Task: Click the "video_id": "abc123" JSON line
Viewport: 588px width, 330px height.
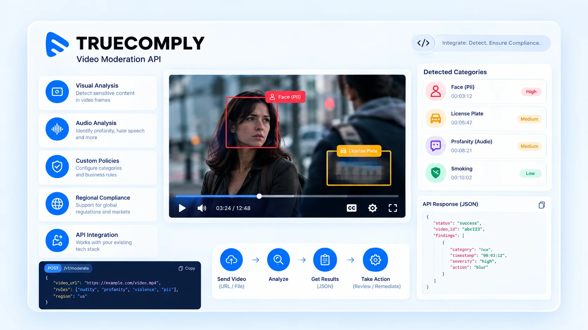Action: pyautogui.click(x=459, y=229)
